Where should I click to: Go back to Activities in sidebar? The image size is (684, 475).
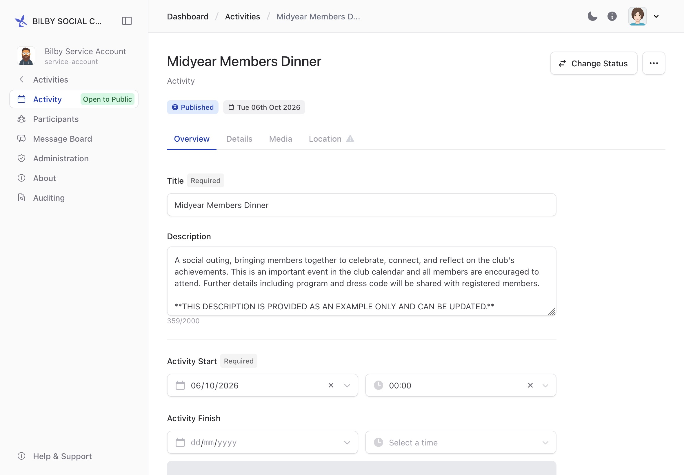point(51,79)
